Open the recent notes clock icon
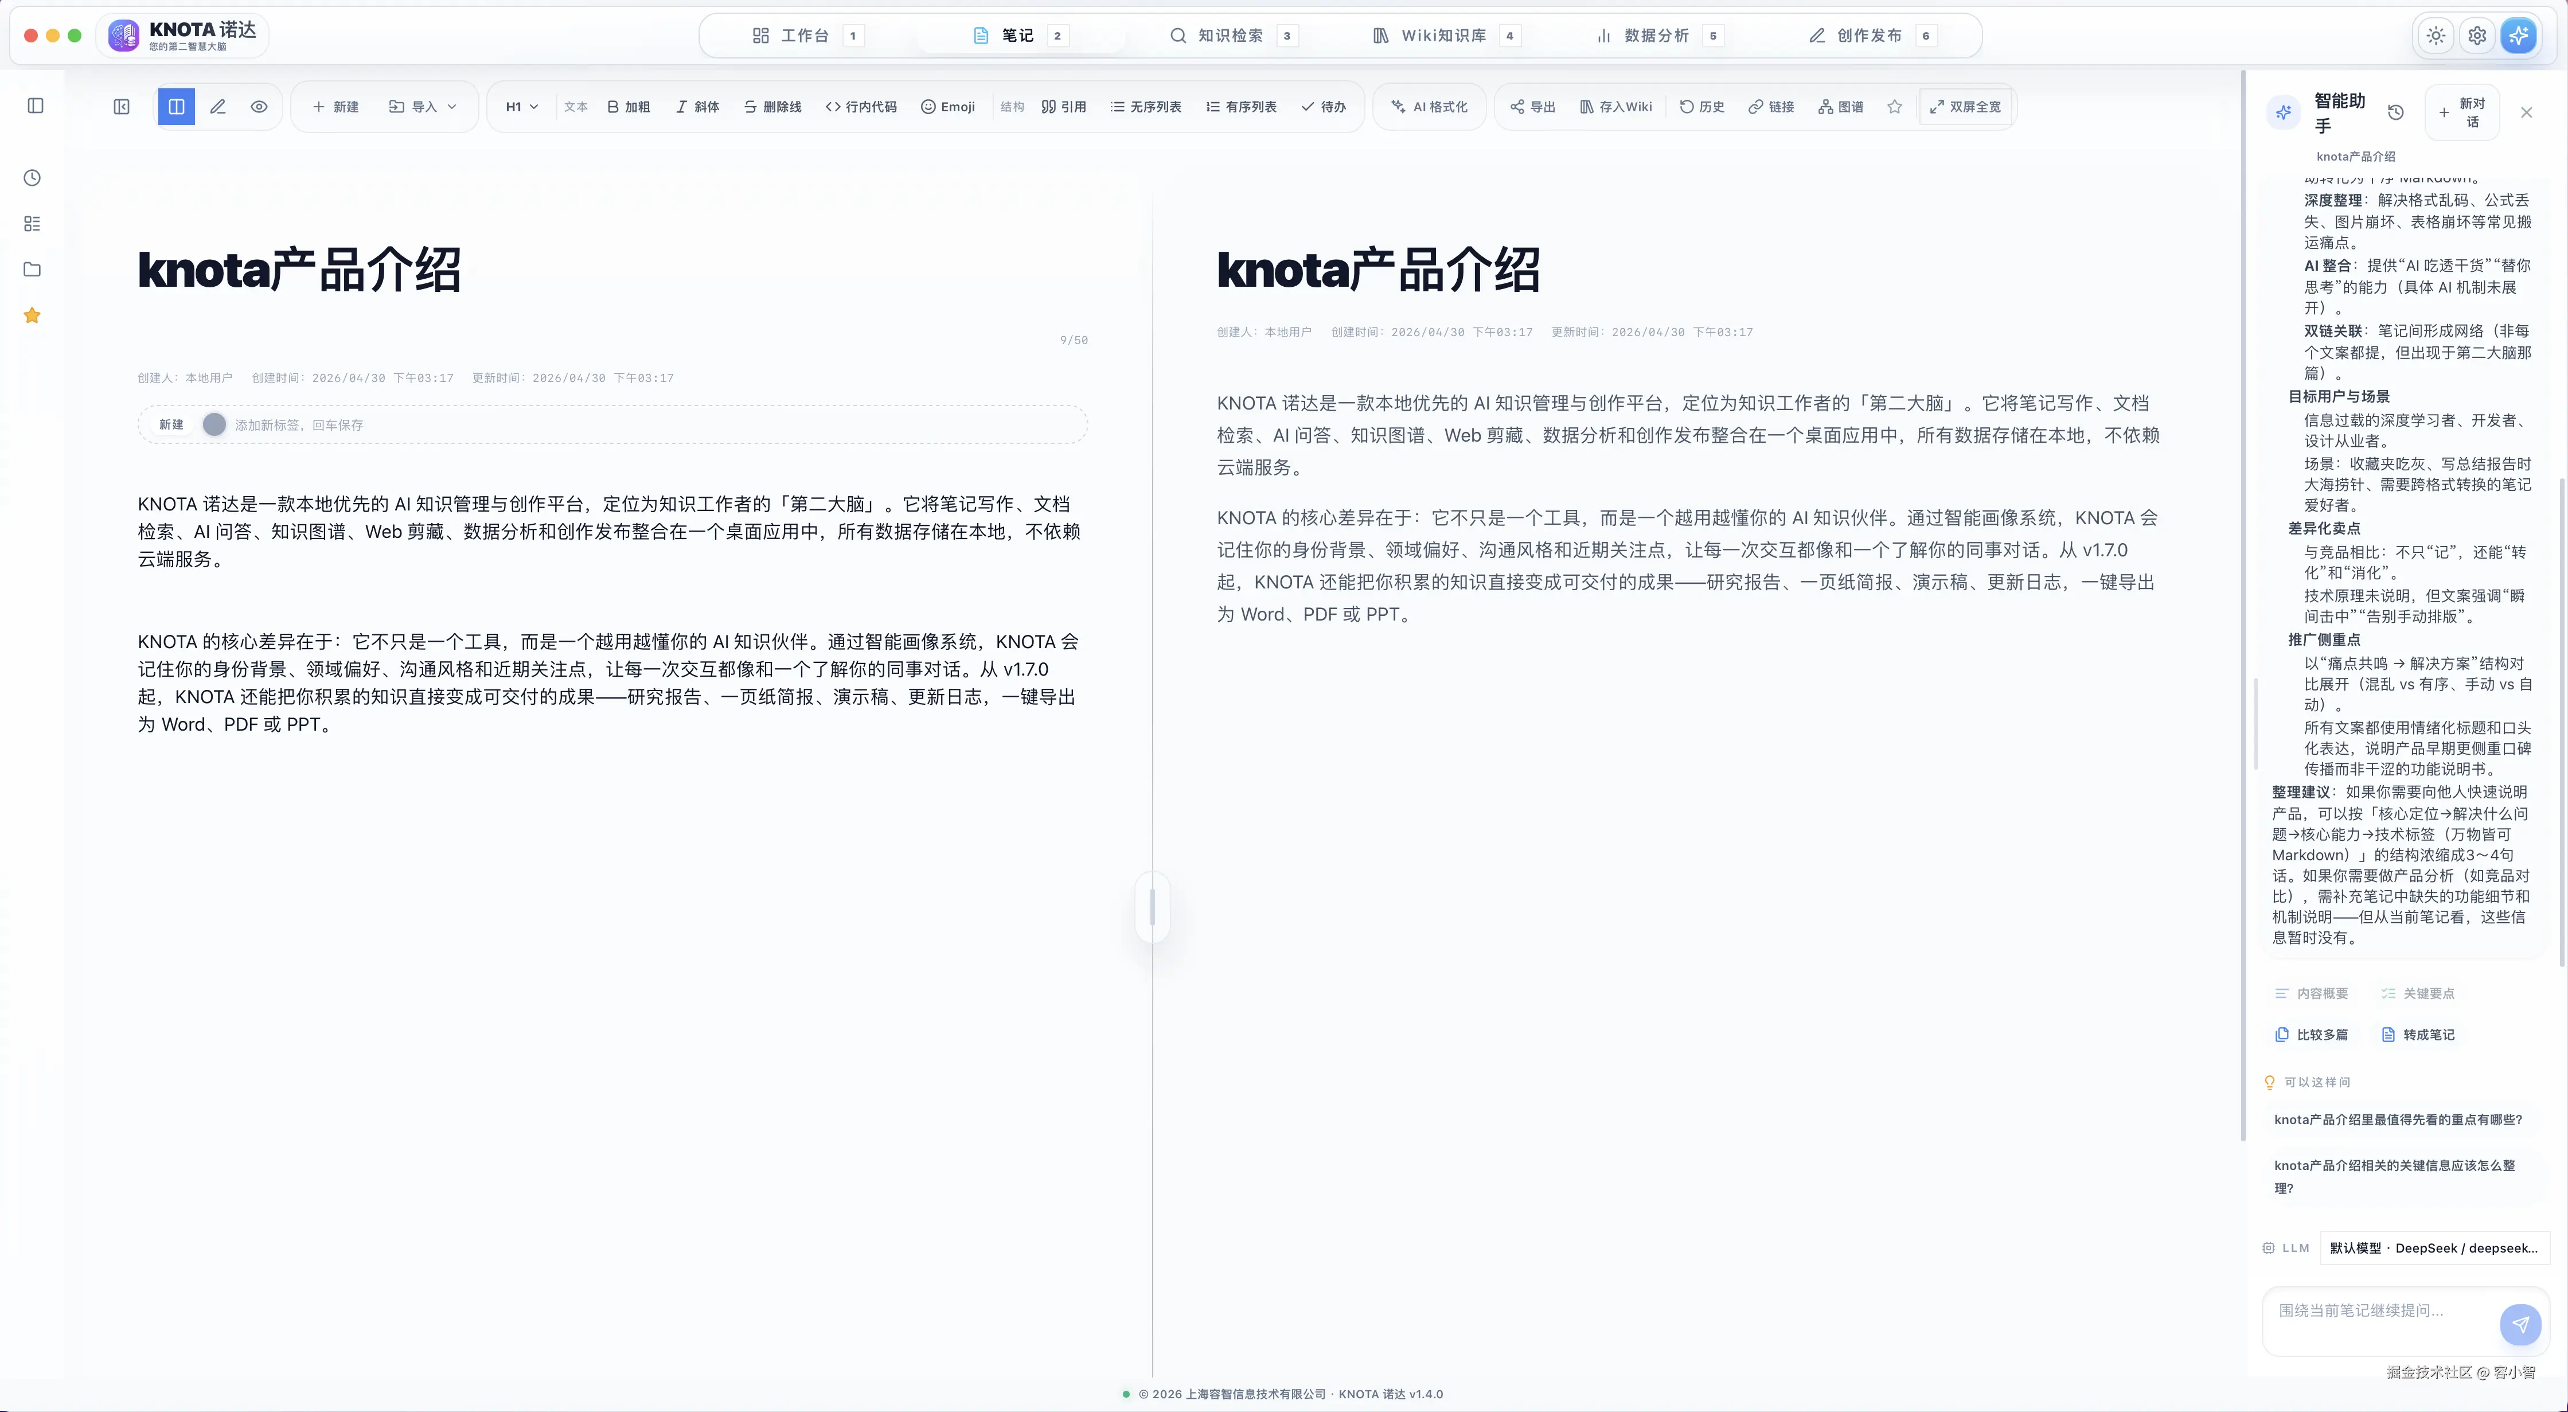2568x1412 pixels. [x=32, y=177]
